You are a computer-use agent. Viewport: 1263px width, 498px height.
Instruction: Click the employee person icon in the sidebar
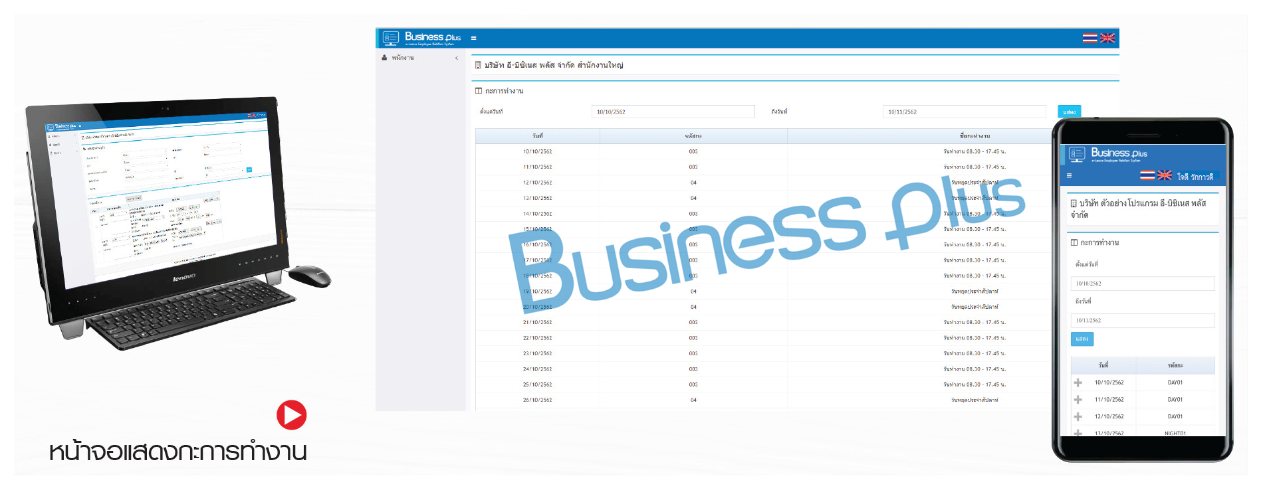[384, 58]
